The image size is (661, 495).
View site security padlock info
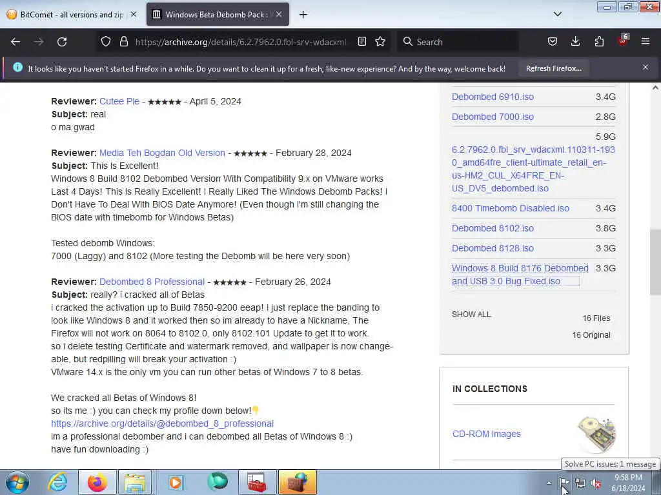(x=123, y=42)
